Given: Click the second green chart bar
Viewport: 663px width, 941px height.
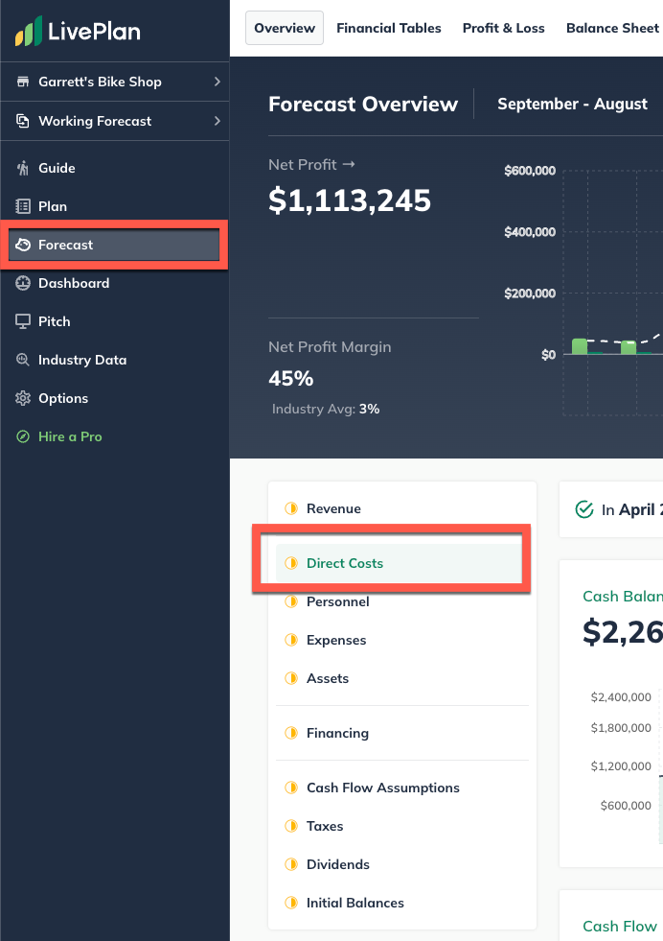Looking at the screenshot, I should pyautogui.click(x=629, y=347).
